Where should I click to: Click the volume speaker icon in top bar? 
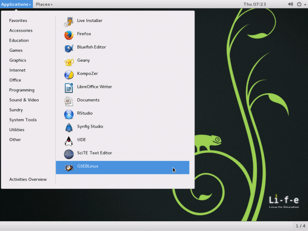point(291,4)
